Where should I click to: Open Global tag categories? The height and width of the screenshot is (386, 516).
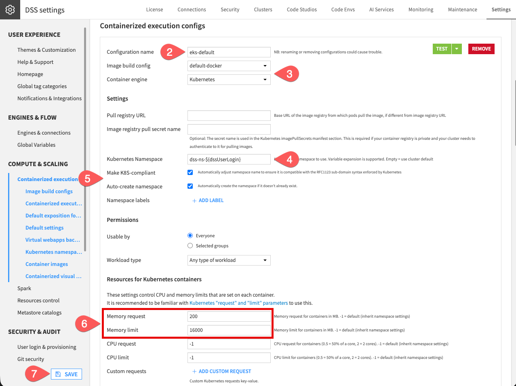coord(42,86)
